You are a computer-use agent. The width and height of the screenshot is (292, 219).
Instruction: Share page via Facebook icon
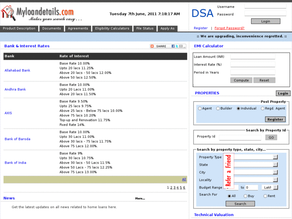click(173, 46)
